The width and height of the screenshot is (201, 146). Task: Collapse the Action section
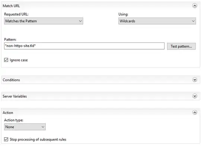click(195, 112)
